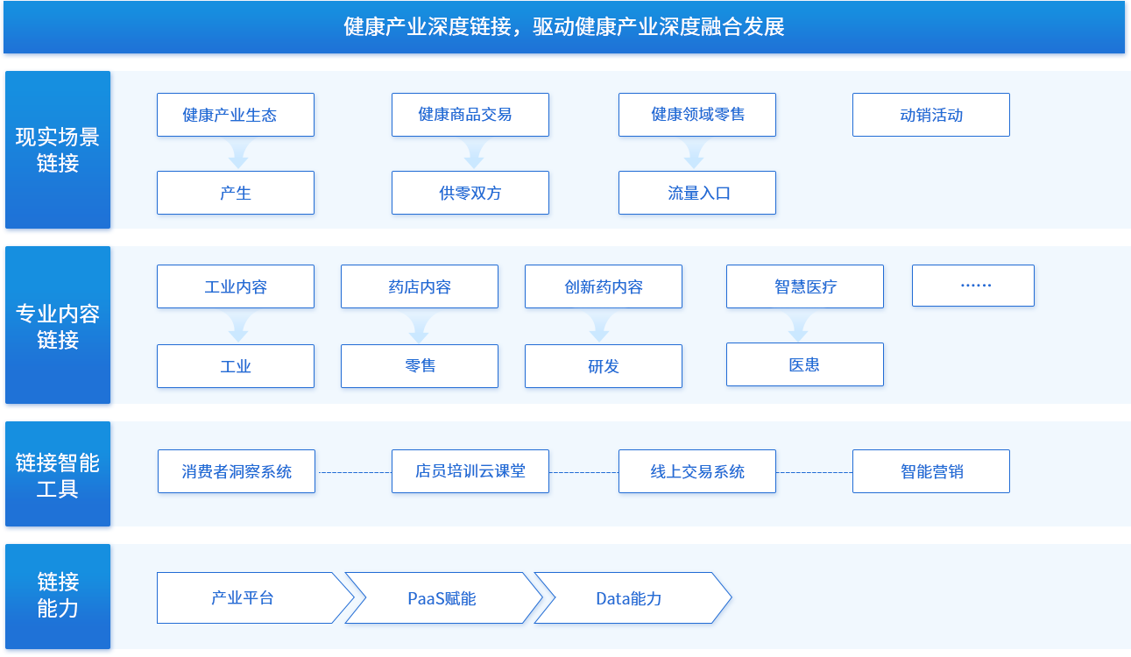
Task: Click the header banner 健康产业深度链接
Action: [564, 26]
